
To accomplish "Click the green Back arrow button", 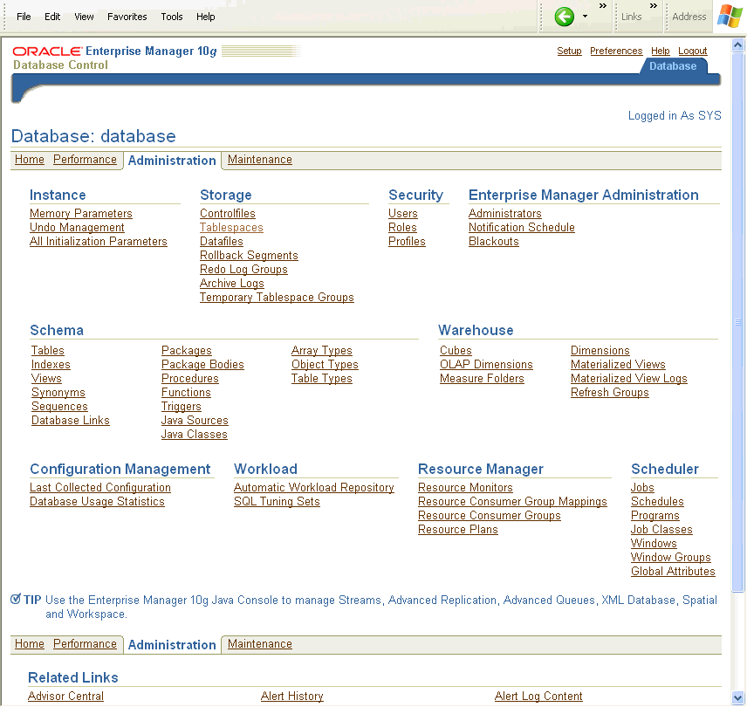I will pos(565,17).
